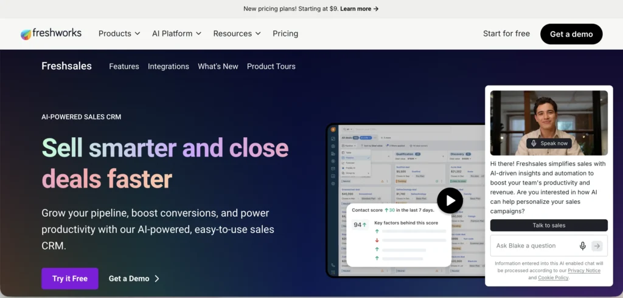
Task: Click the Freshworks logo
Action: point(51,33)
